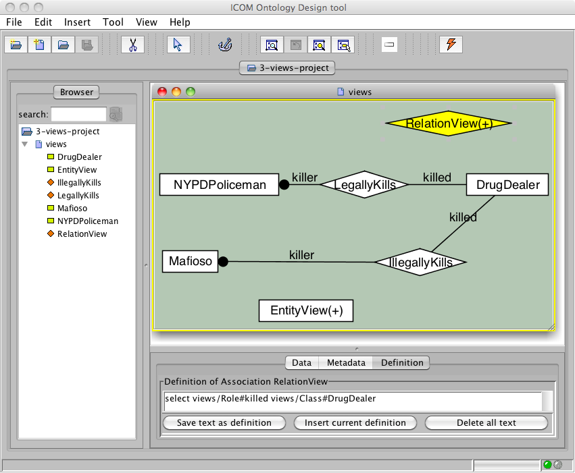Image resolution: width=575 pixels, height=473 pixels.
Task: Open the View menu
Action: pyautogui.click(x=147, y=22)
